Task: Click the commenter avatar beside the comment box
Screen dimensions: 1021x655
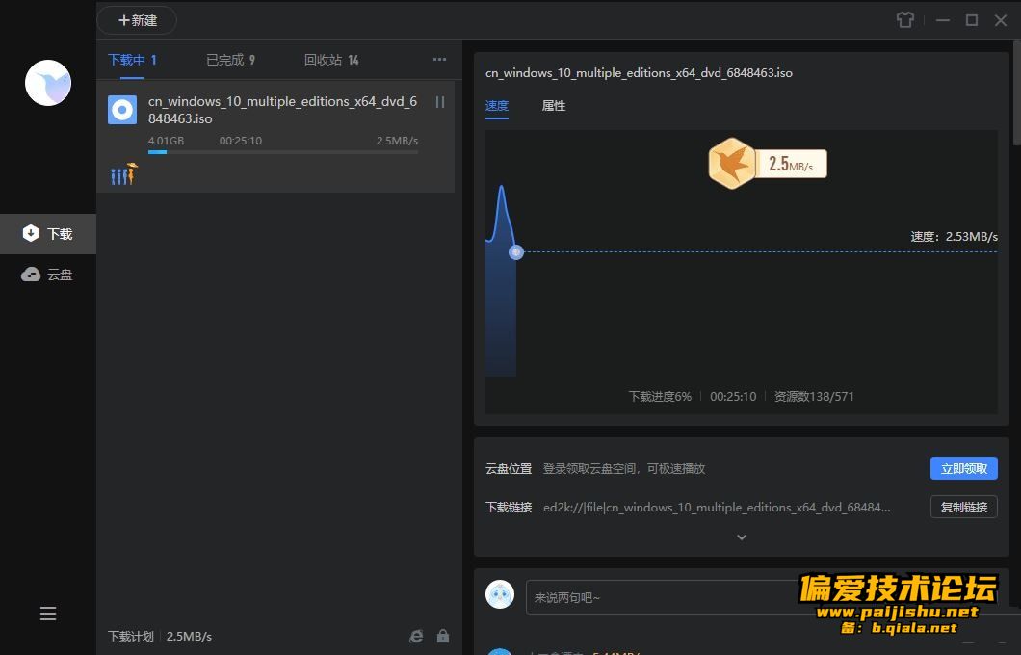Action: pyautogui.click(x=500, y=594)
